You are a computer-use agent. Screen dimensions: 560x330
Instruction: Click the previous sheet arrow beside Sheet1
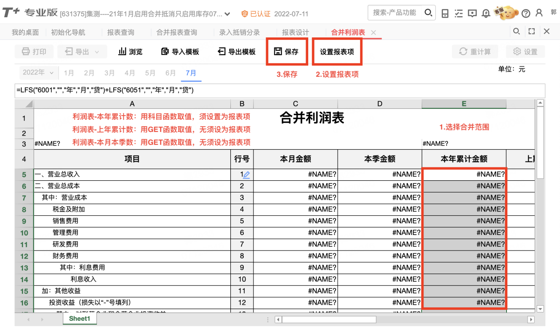[29, 320]
